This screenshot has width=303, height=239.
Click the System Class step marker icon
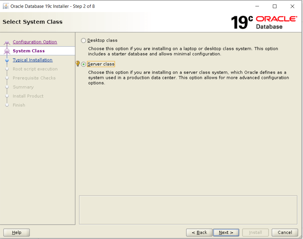coord(7,51)
